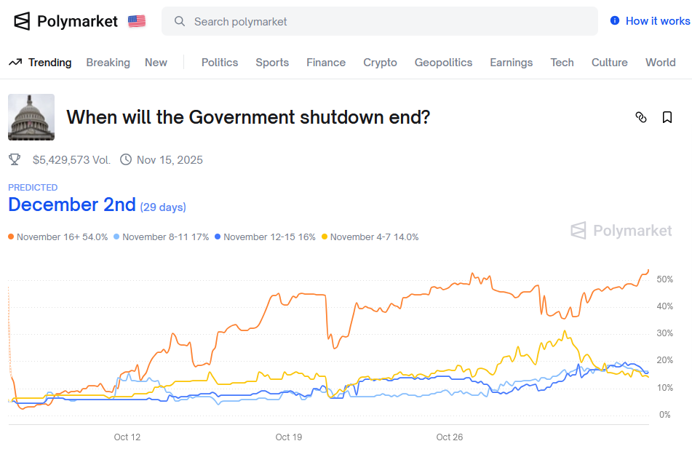Open the US flag language selector
This screenshot has height=449, width=692.
[135, 21]
